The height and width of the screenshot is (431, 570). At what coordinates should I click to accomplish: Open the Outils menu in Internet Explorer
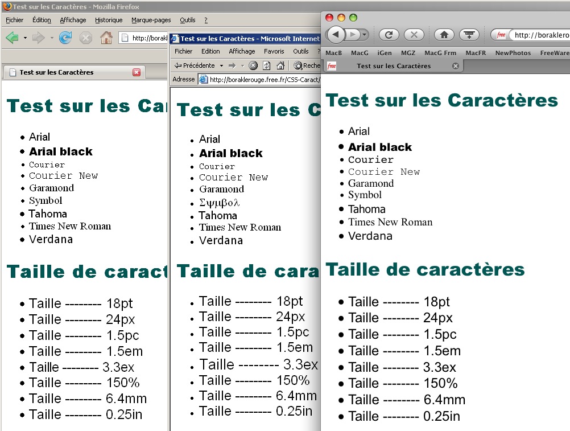point(301,51)
